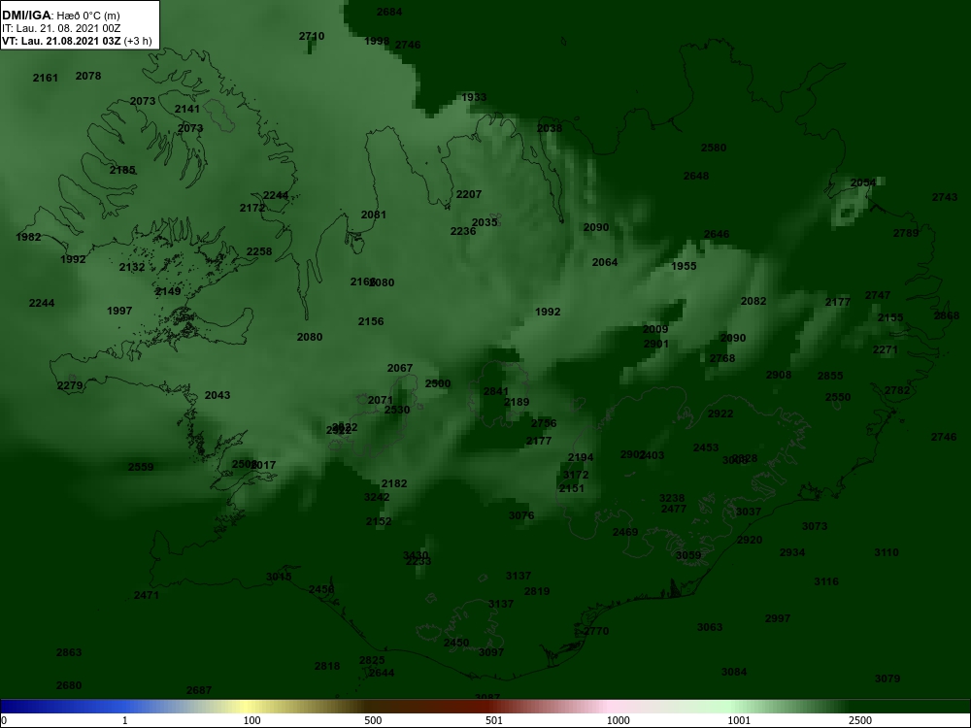The height and width of the screenshot is (728, 971).
Task: Click the map value 3015
Action: click(x=279, y=577)
